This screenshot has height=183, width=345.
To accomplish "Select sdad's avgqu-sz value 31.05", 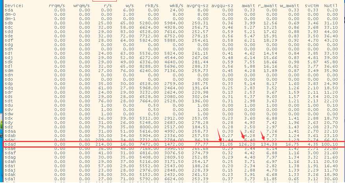I will point(226,144).
